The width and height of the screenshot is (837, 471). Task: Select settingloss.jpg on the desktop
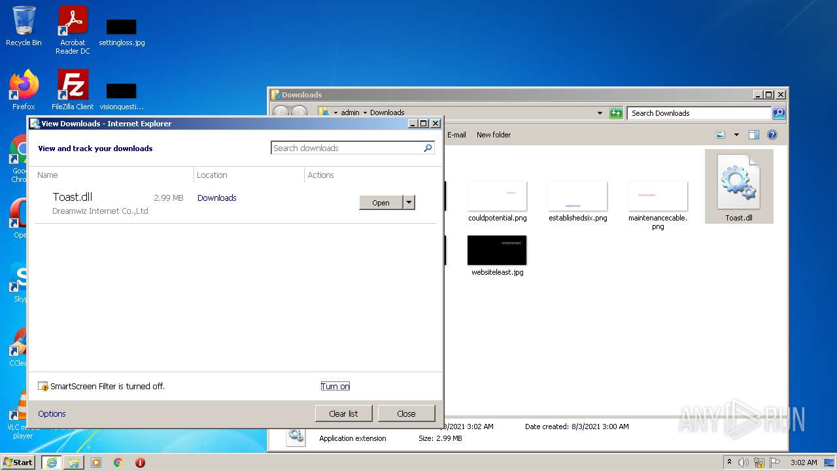click(122, 33)
